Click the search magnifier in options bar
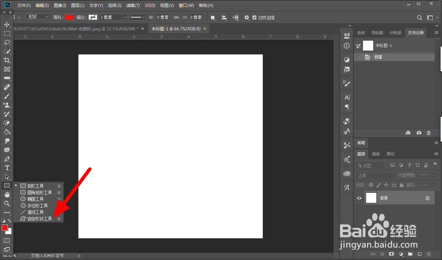442x260 pixels. pyautogui.click(x=419, y=18)
